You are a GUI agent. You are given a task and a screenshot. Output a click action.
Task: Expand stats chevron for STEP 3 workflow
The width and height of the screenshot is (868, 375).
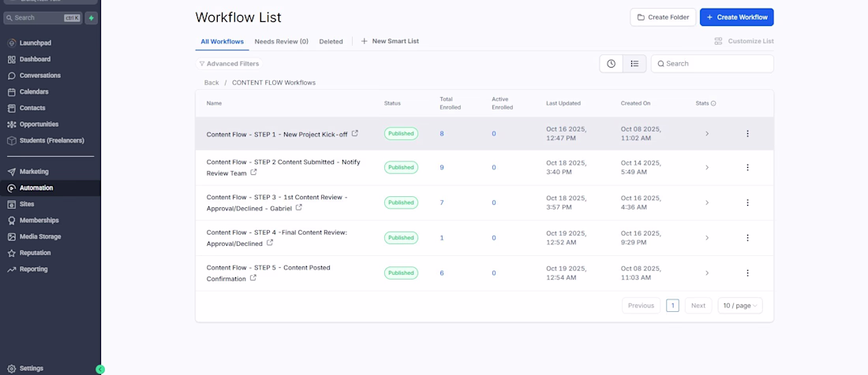707,202
